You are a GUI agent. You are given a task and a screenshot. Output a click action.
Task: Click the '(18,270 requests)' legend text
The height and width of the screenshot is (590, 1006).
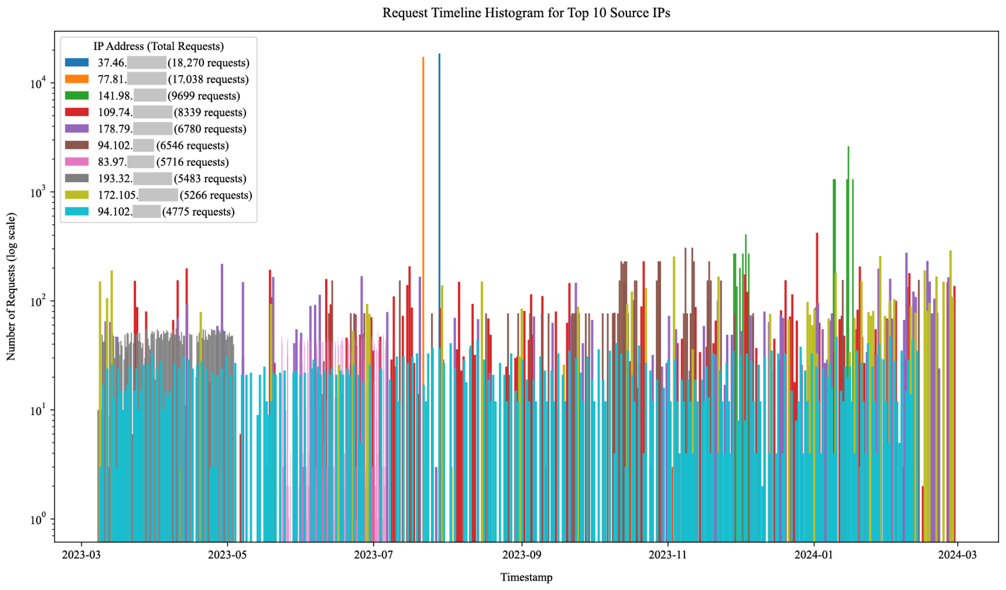click(x=208, y=63)
